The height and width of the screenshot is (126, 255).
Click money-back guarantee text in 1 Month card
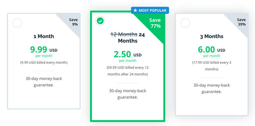(44, 82)
